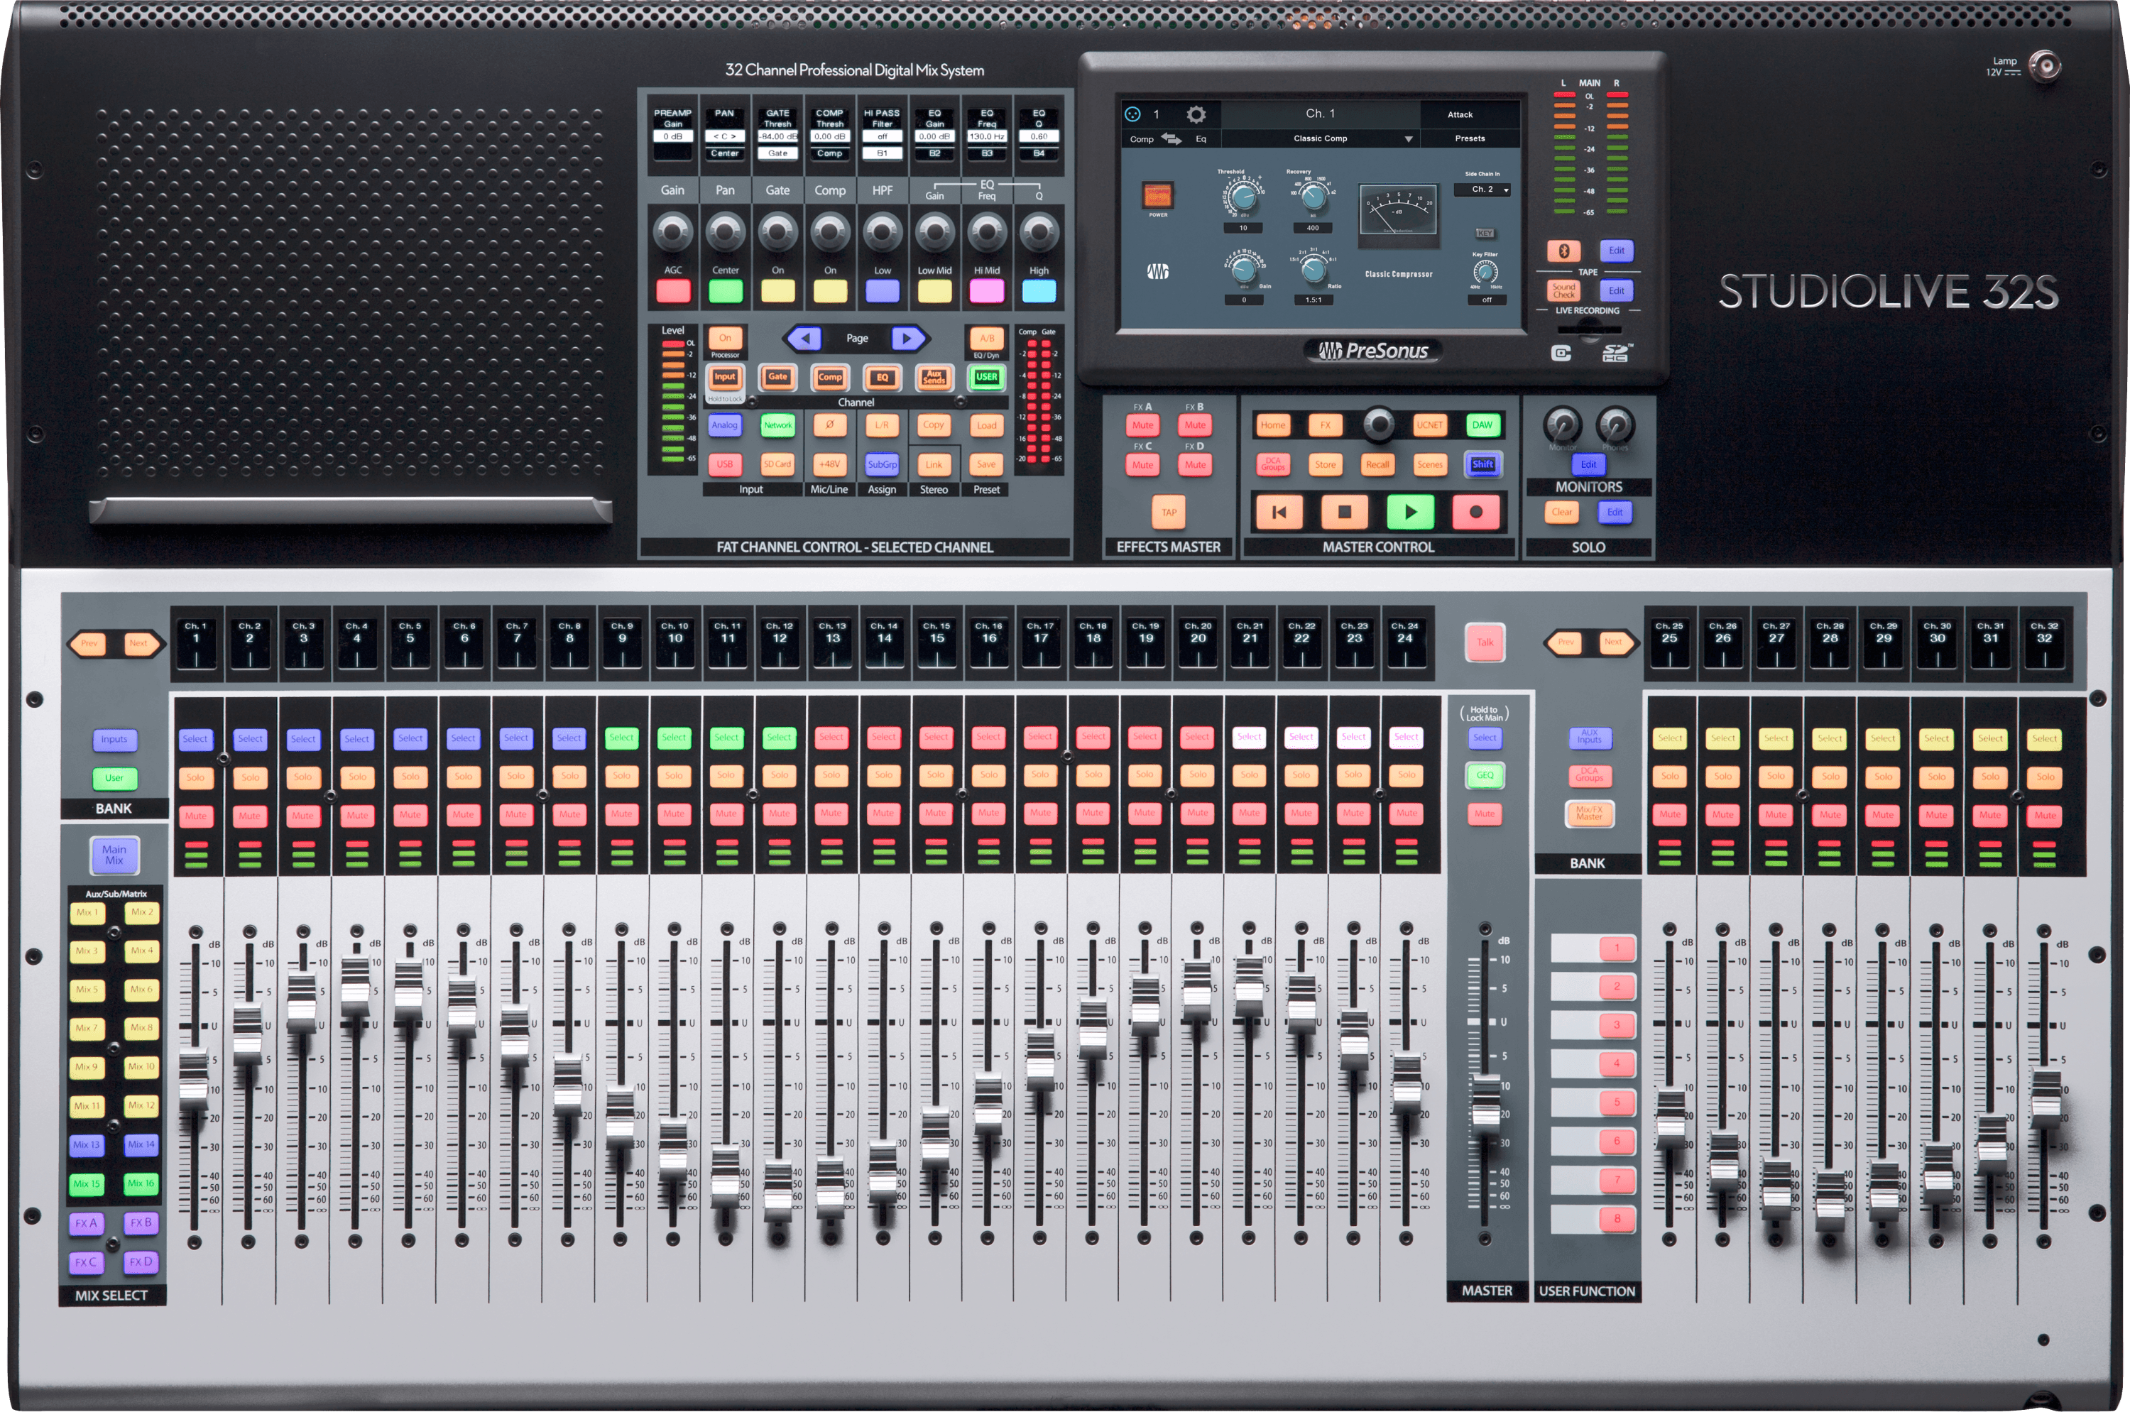Select the red USB input source

pos(724,465)
